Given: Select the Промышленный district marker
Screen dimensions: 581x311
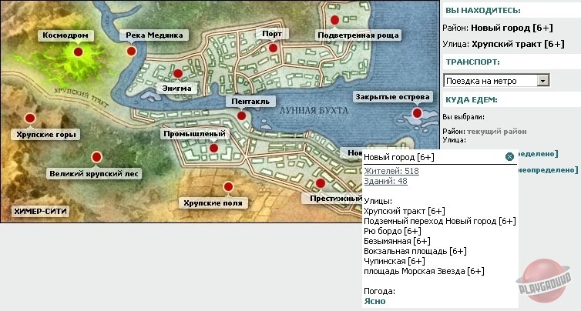Looking at the screenshot, I should coord(214,147).
